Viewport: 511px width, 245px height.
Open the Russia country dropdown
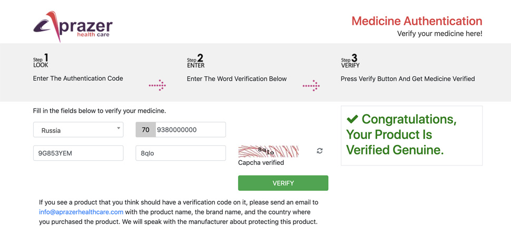click(x=78, y=130)
